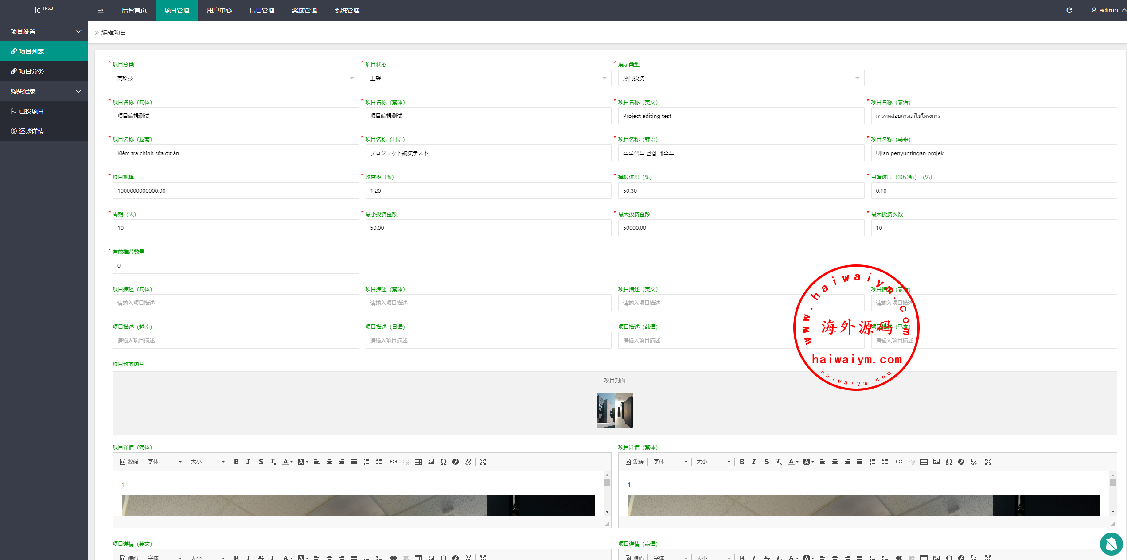Viewport: 1127px width, 560px height.
Task: Open the 系统管理 top menu
Action: [x=347, y=10]
